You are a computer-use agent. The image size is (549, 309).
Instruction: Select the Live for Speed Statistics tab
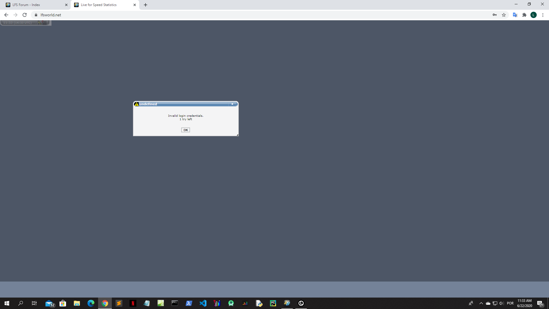pos(99,5)
